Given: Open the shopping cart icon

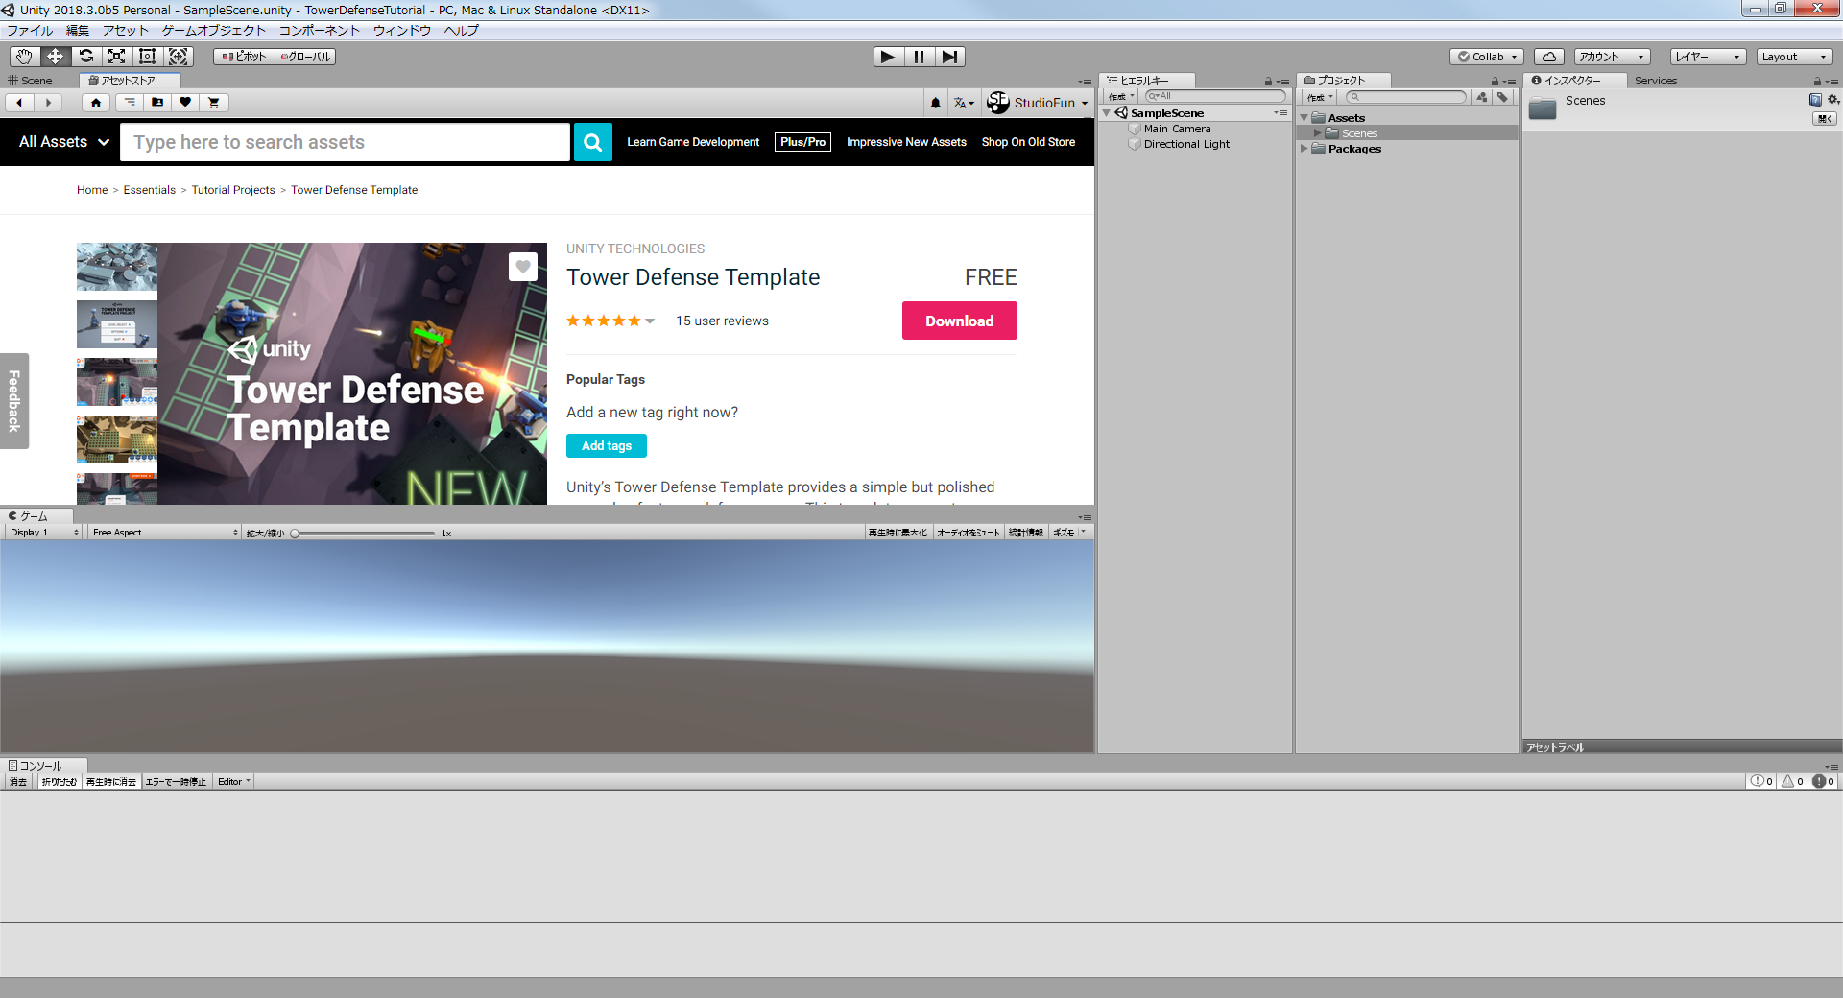Looking at the screenshot, I should (x=214, y=103).
